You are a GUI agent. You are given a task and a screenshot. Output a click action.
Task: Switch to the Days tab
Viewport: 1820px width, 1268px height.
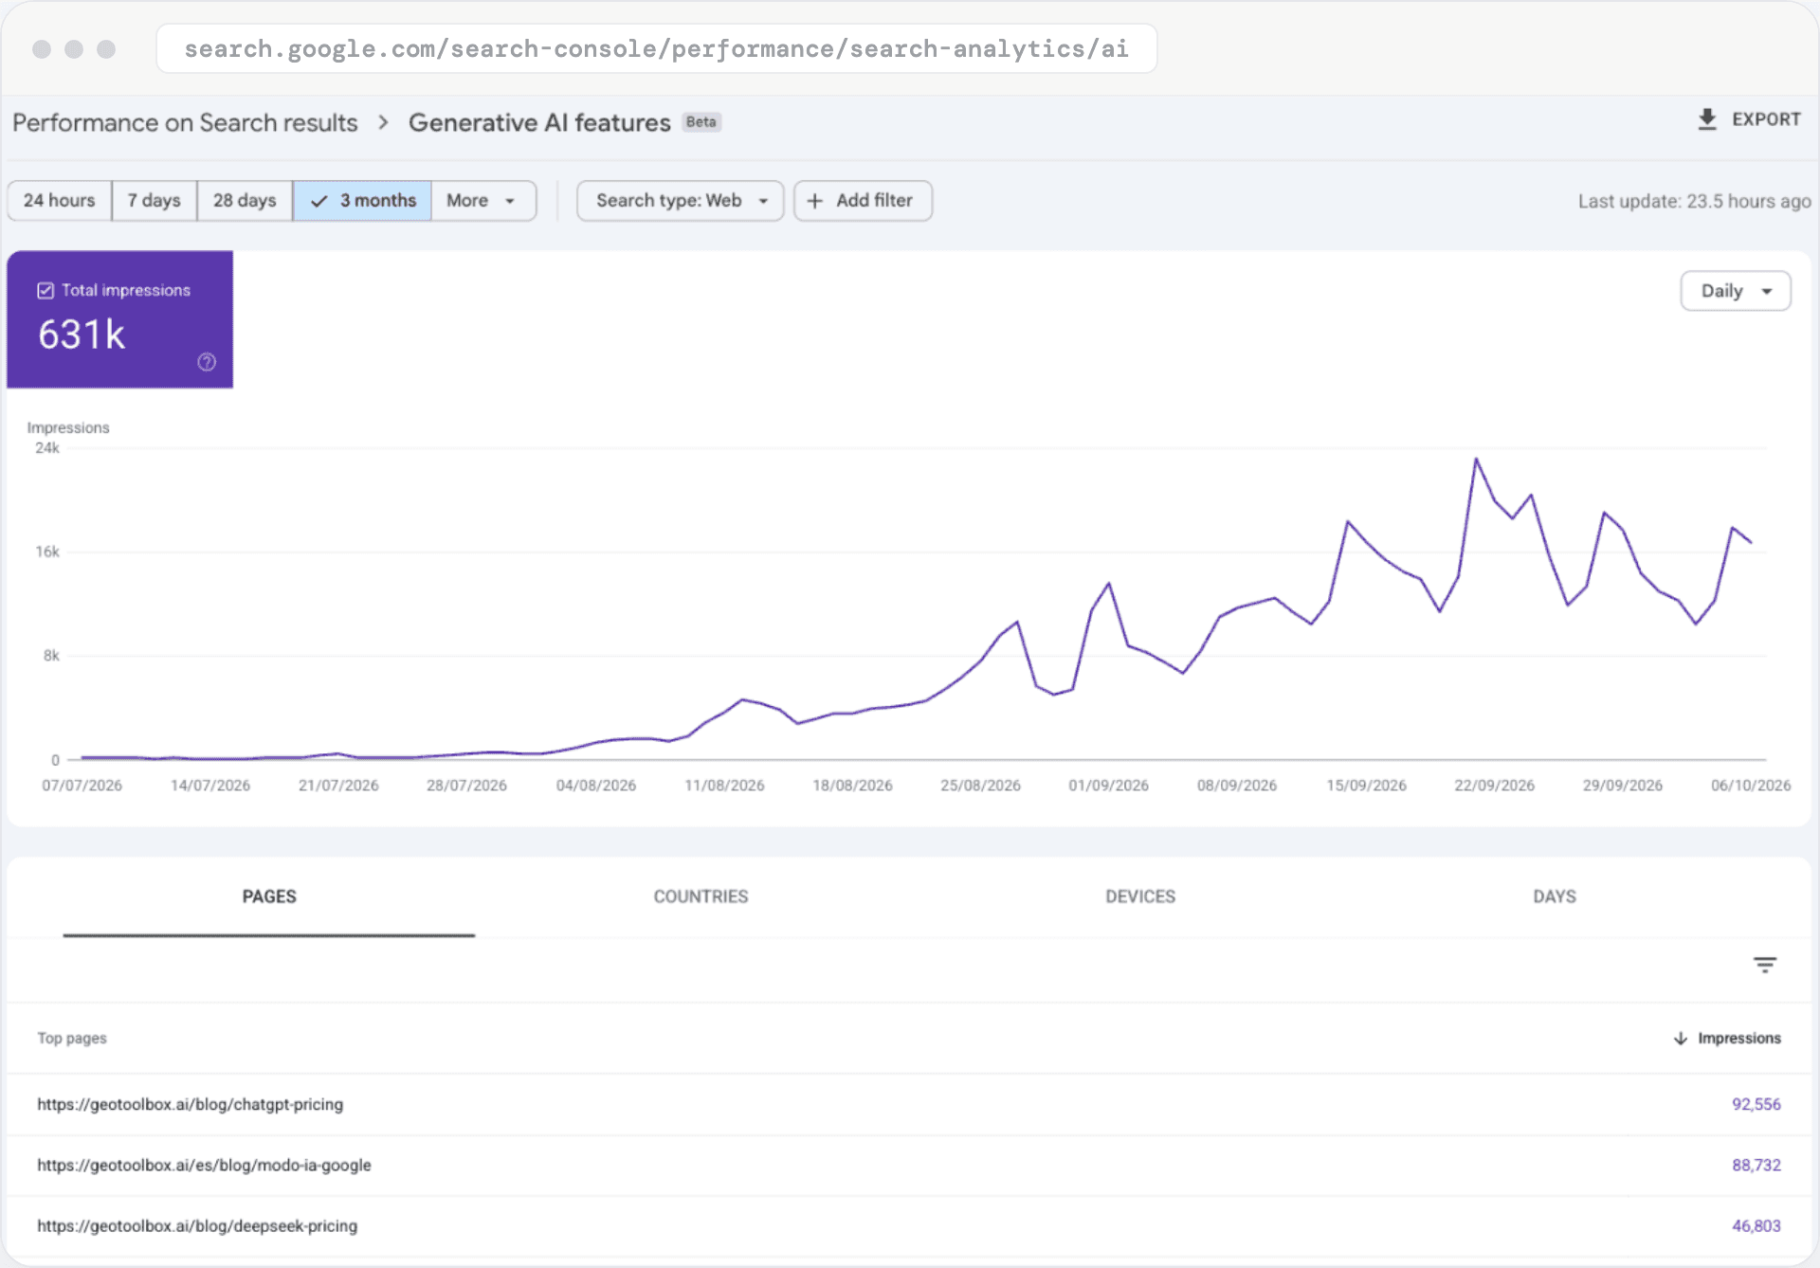(1555, 897)
